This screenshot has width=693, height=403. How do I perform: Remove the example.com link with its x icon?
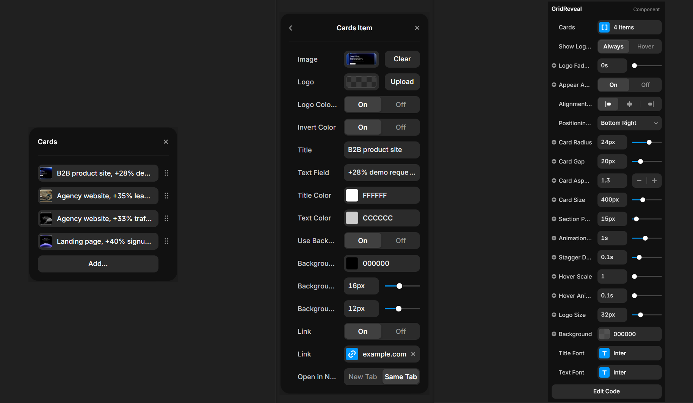[413, 354]
